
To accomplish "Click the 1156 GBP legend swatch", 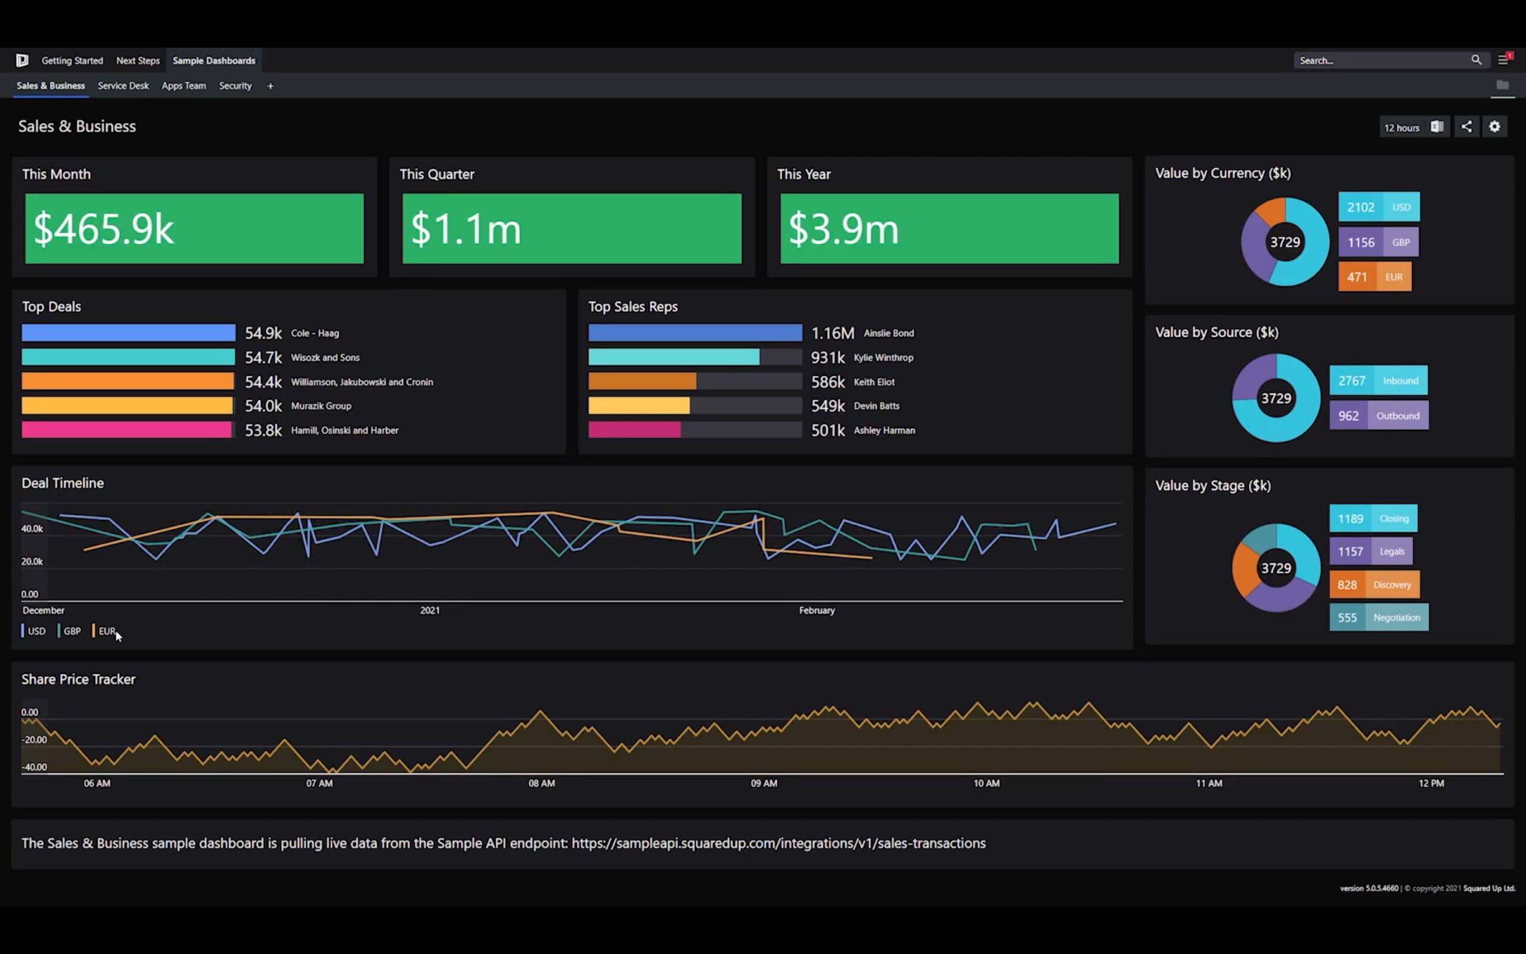I will 1378,242.
